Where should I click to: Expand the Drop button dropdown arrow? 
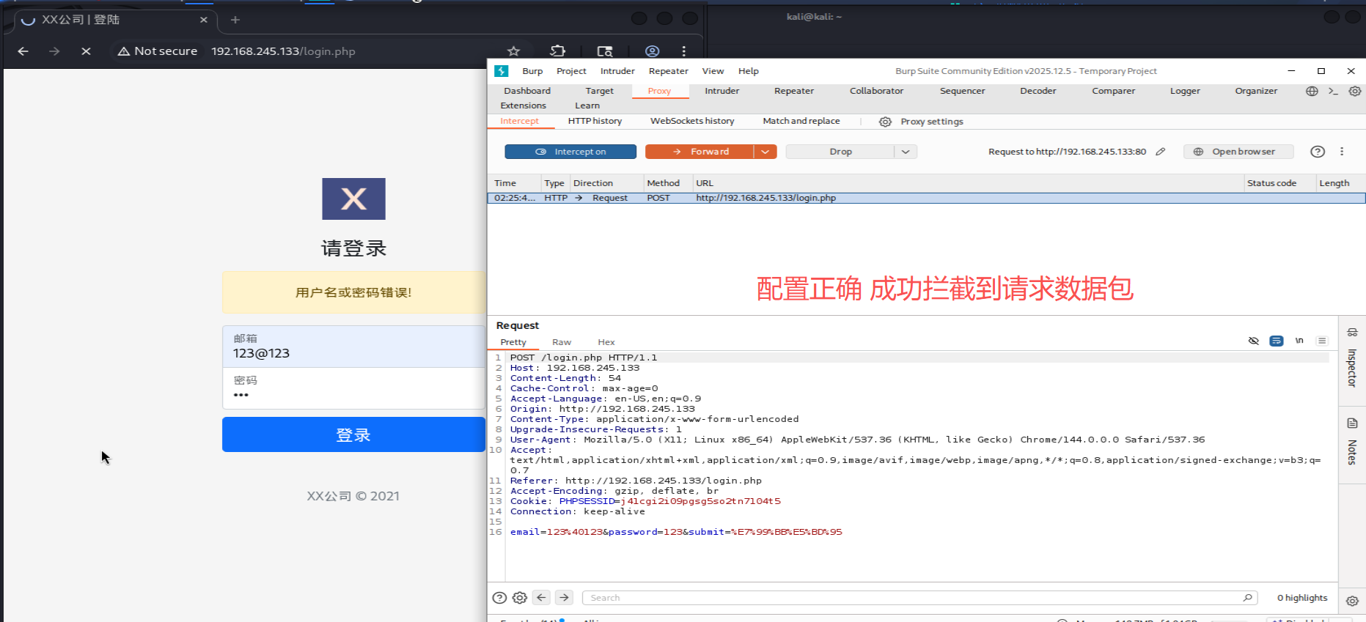pos(906,152)
